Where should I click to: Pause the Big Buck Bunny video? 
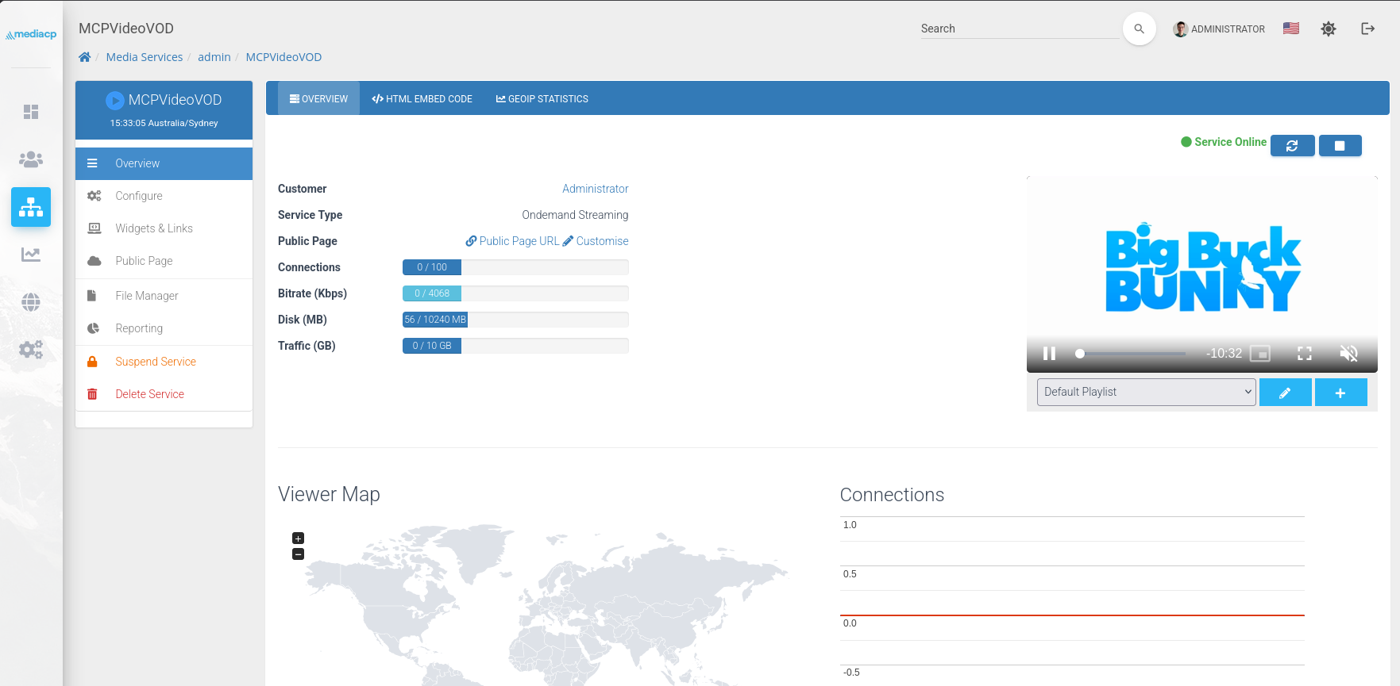pos(1049,354)
